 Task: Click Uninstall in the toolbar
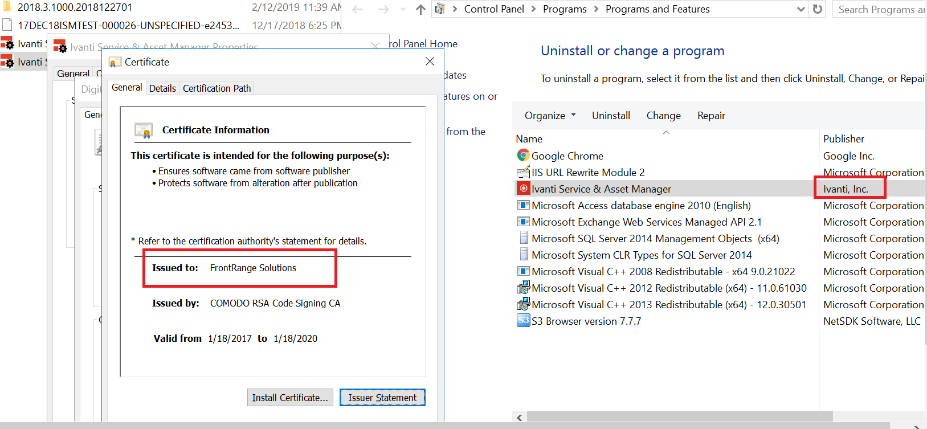611,116
